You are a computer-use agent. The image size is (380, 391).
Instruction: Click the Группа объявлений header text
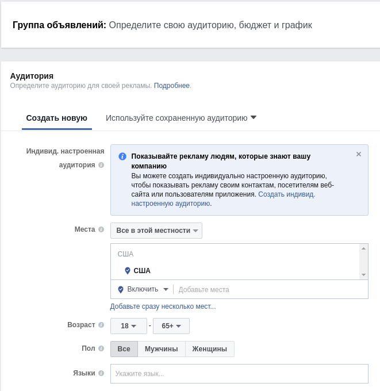59,25
